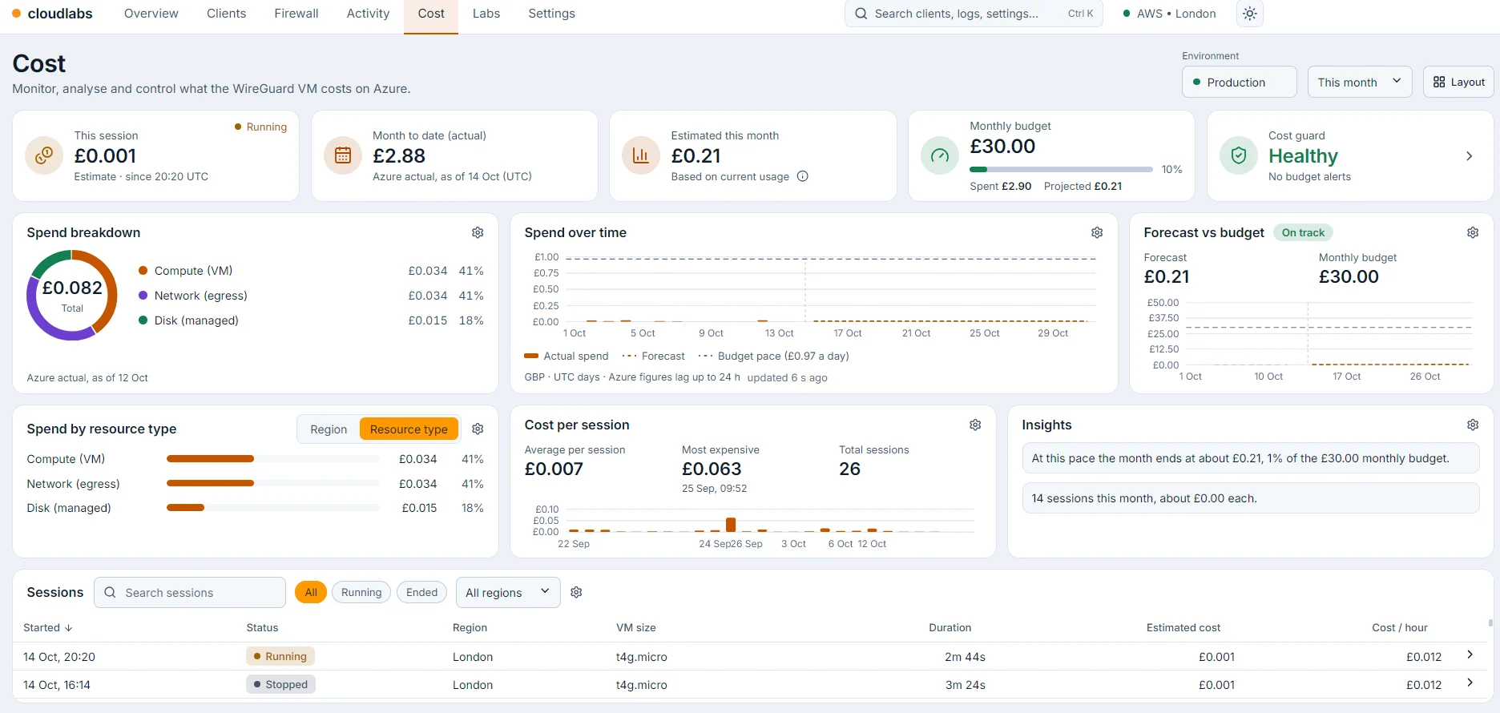Open Sessions table settings gear
Screen dimensions: 1500x713
tap(576, 592)
